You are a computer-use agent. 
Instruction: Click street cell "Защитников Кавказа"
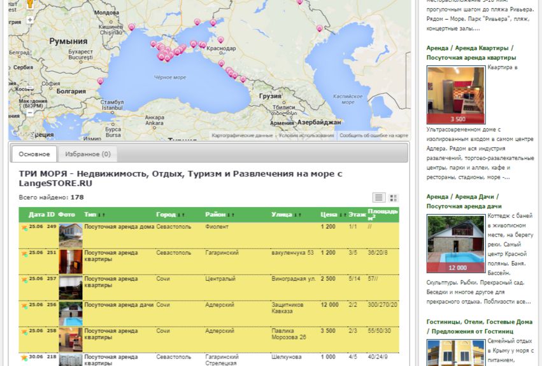[287, 308]
